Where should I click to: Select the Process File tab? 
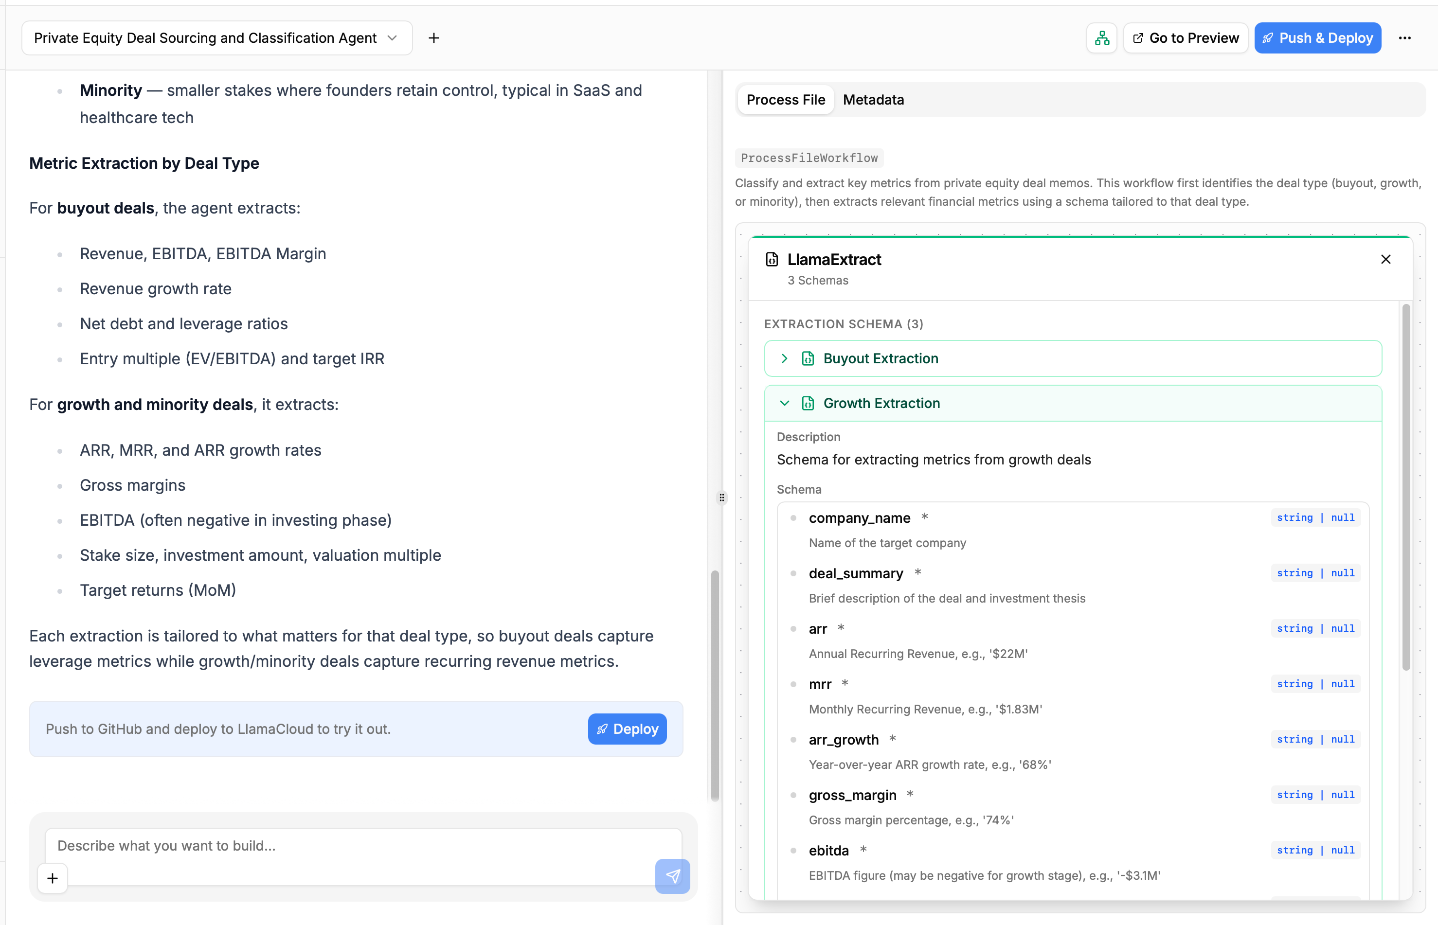(785, 100)
